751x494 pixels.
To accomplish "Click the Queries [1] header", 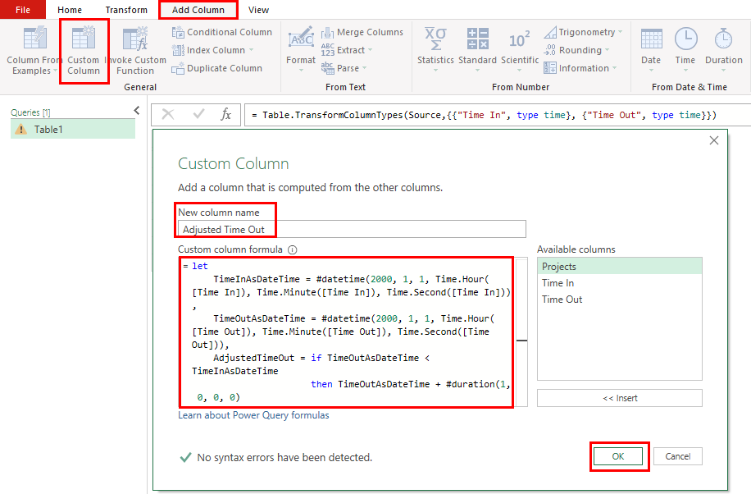I will pos(30,112).
